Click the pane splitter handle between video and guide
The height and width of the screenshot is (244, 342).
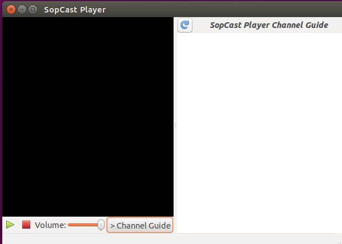pos(175,125)
